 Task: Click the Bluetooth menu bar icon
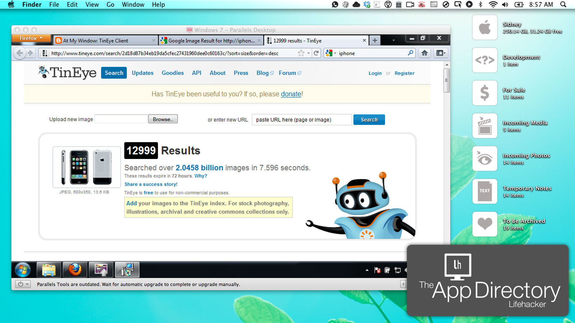[x=480, y=4]
